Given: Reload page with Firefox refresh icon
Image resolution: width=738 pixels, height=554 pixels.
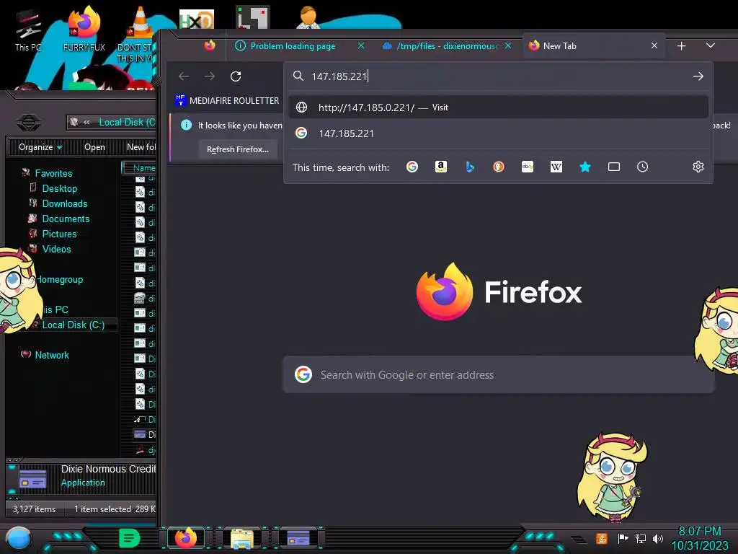Looking at the screenshot, I should (236, 76).
